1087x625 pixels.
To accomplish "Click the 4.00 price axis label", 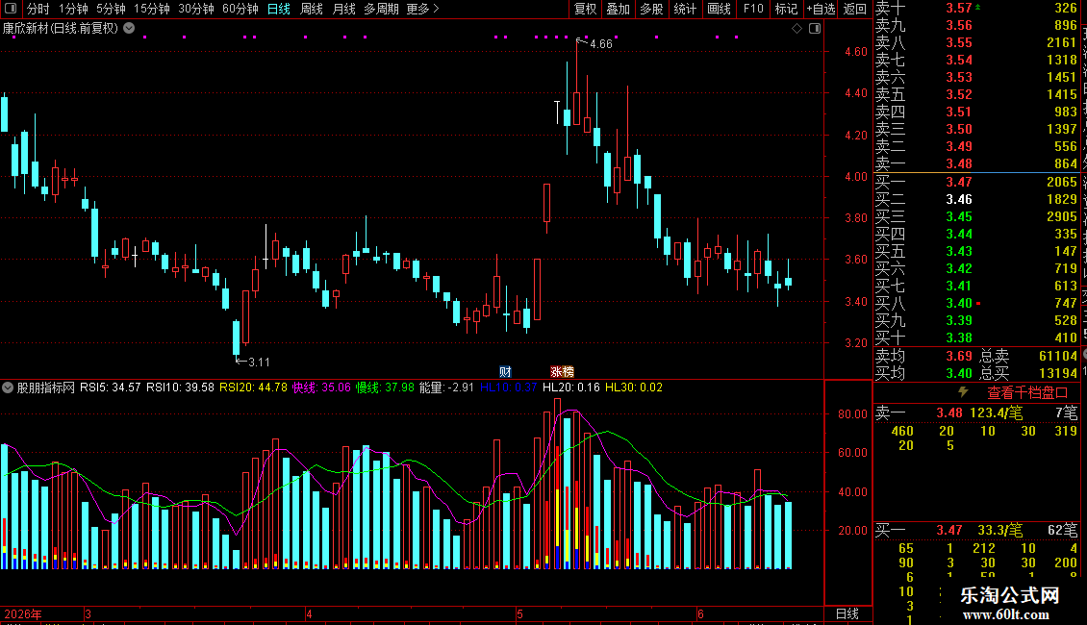I will pyautogui.click(x=855, y=176).
